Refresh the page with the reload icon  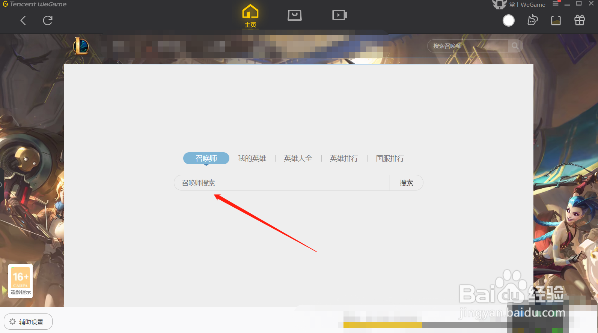(x=48, y=20)
